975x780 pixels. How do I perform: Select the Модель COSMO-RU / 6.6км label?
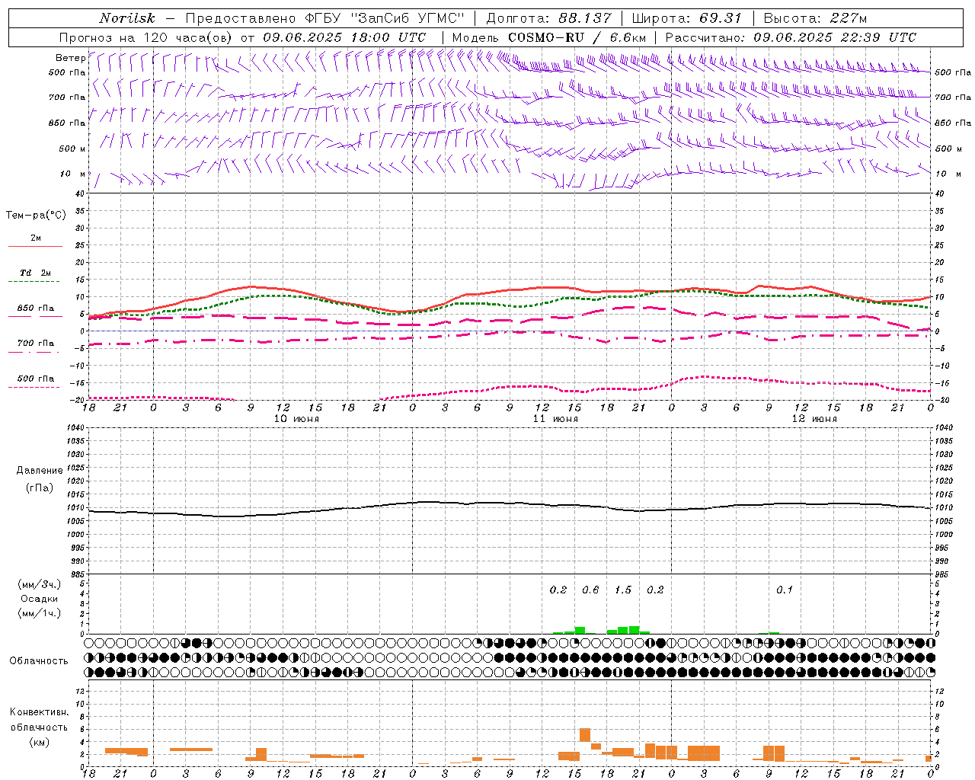549,37
